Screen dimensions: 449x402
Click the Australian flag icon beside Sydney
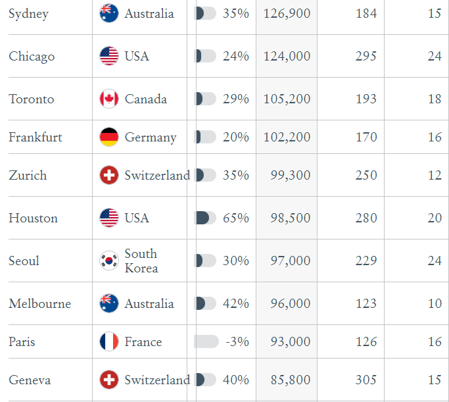[109, 13]
